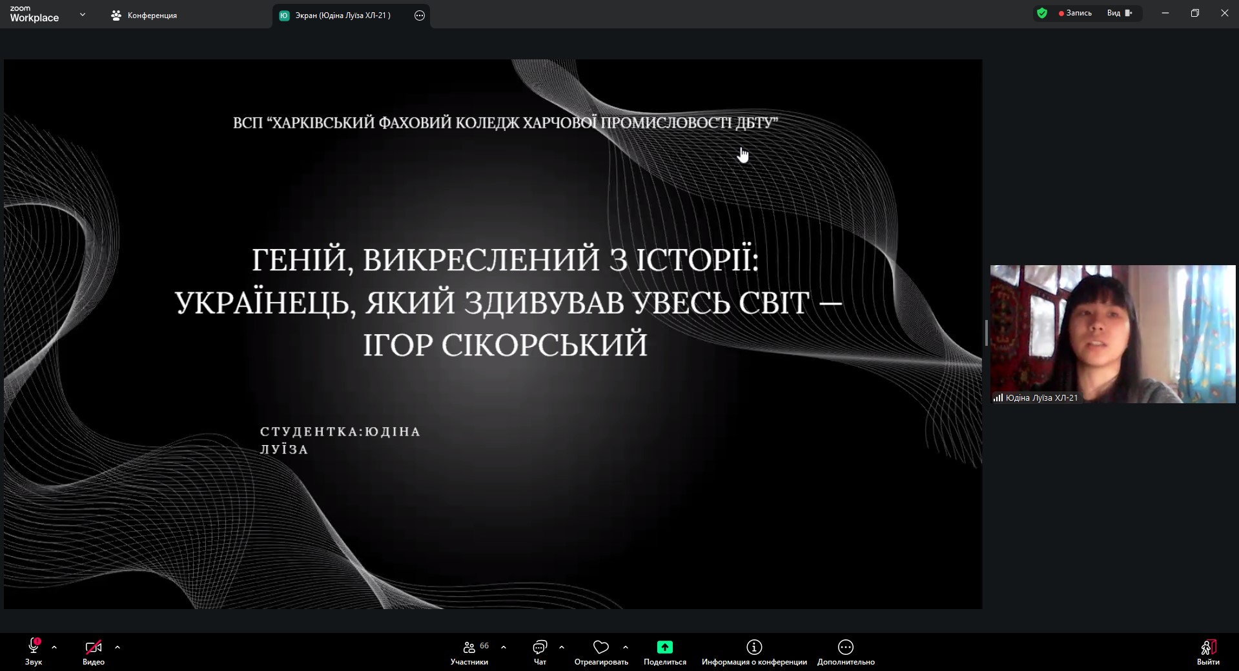Open Информация о конференции info icon
The image size is (1239, 671).
click(x=754, y=647)
